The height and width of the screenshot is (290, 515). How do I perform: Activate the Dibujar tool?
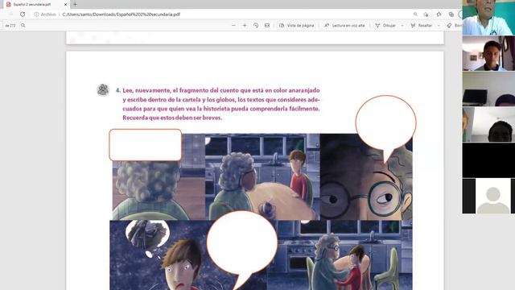[385, 25]
